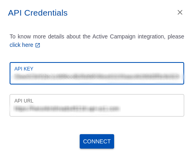Click the start of the API URL value
This screenshot has height=159, width=193.
point(15,109)
